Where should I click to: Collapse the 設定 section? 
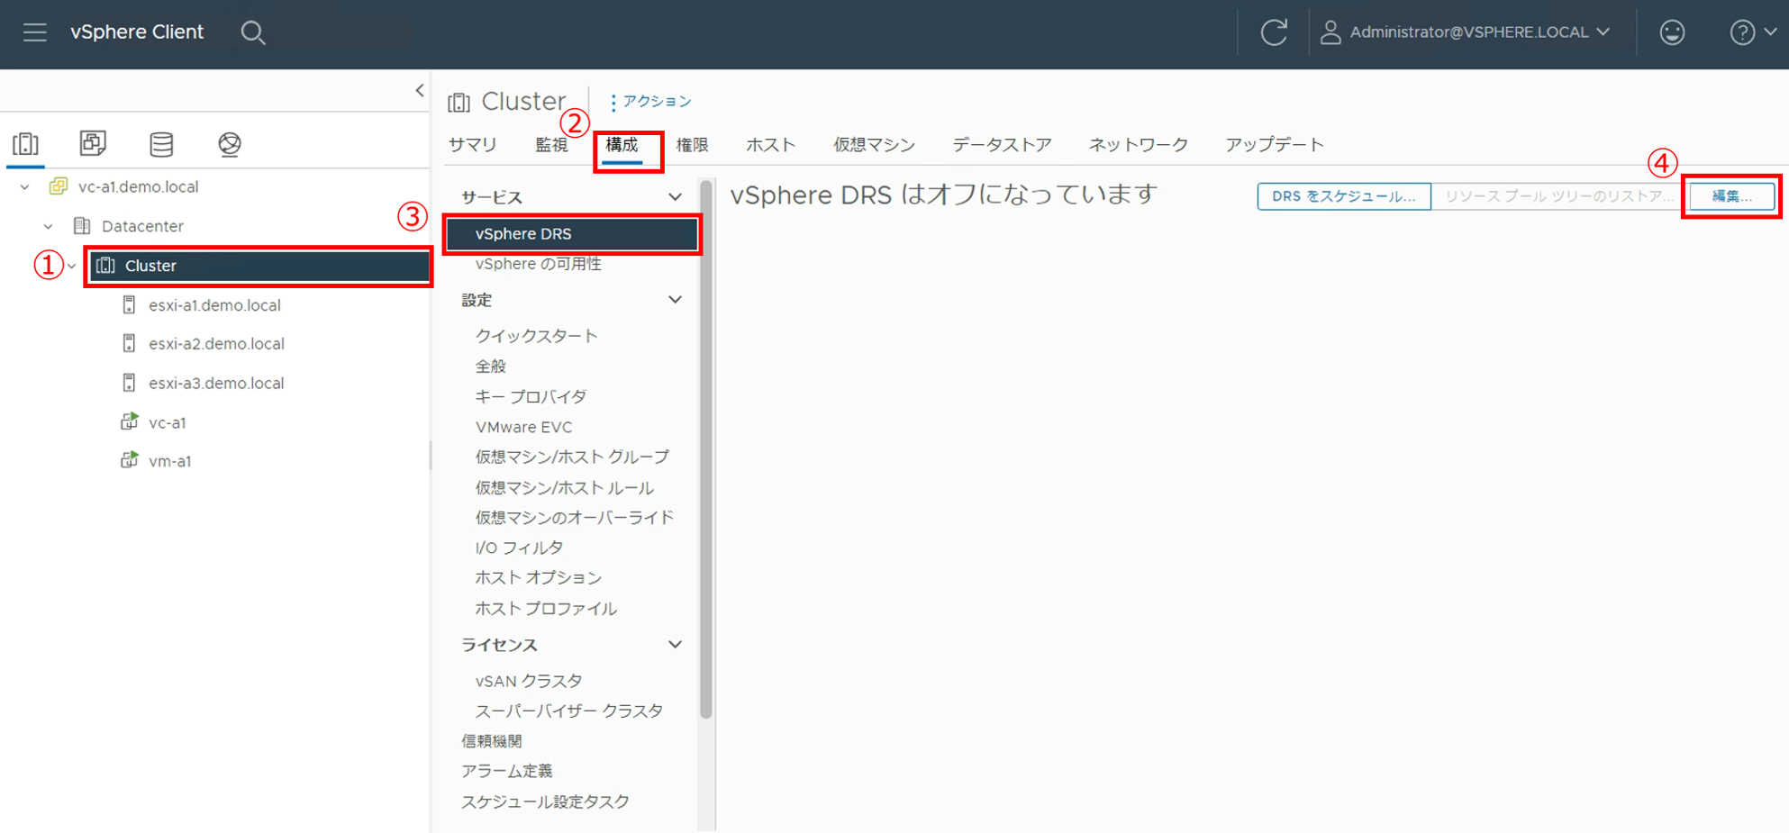point(675,299)
